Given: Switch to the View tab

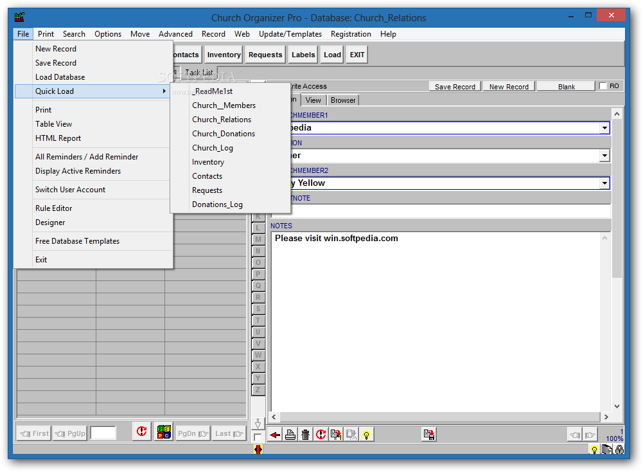Looking at the screenshot, I should point(313,100).
